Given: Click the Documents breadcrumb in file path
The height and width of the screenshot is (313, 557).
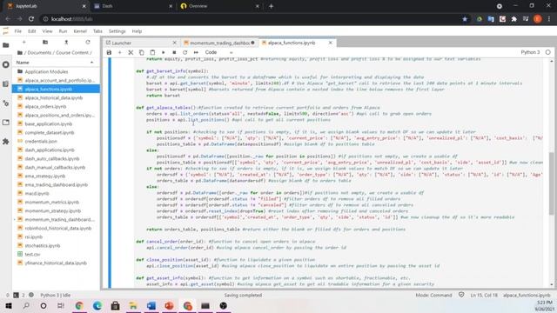Looking at the screenshot, I should pyautogui.click(x=39, y=52).
